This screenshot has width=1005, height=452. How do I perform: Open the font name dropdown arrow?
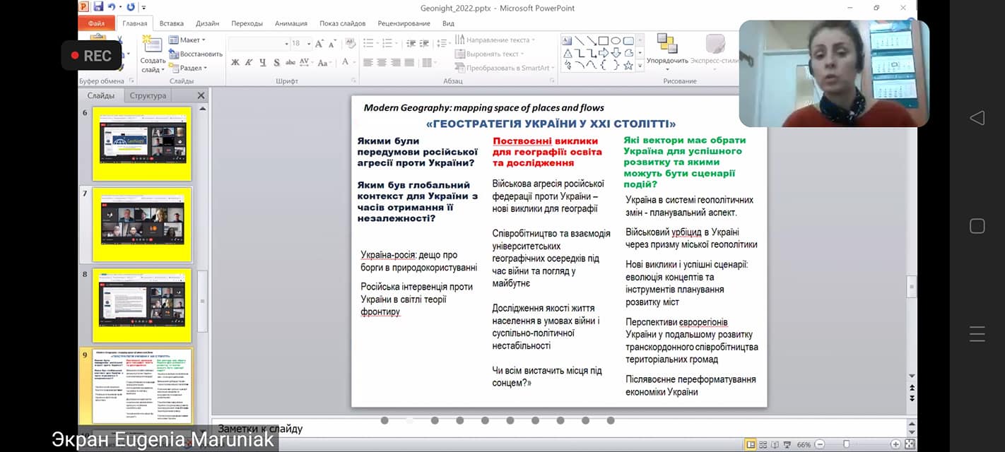click(287, 43)
